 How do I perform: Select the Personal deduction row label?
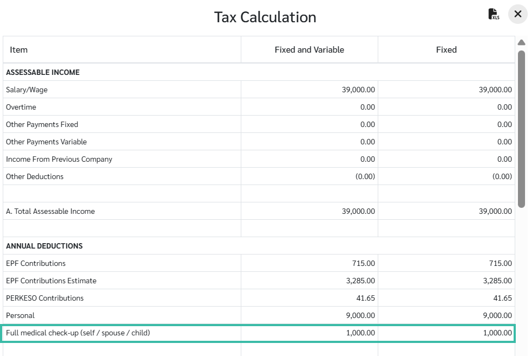click(20, 315)
